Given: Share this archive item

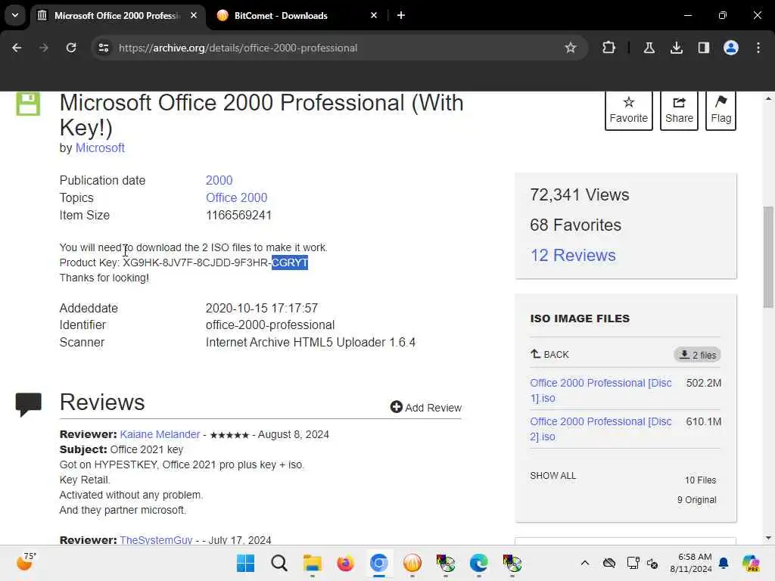Looking at the screenshot, I should pyautogui.click(x=679, y=110).
